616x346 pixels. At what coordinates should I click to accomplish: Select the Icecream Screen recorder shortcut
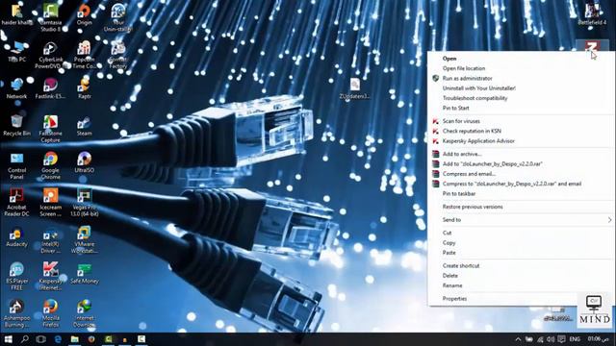(x=51, y=203)
